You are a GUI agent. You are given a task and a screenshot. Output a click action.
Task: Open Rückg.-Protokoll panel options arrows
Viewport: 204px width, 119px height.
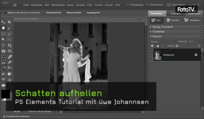[x=201, y=27]
